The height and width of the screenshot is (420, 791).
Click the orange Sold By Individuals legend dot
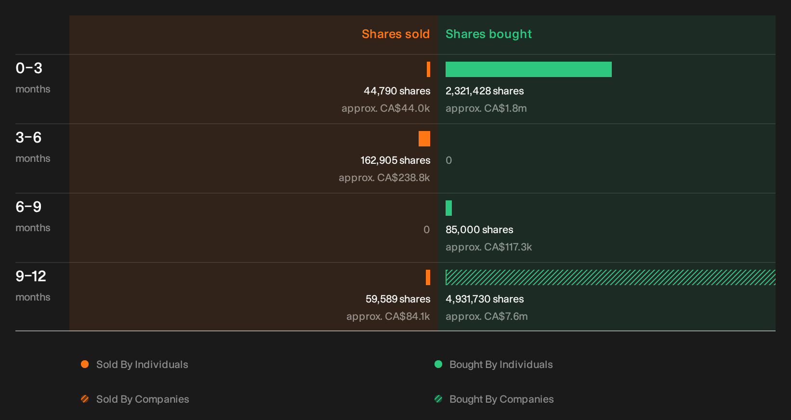coord(85,364)
